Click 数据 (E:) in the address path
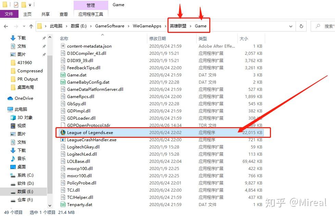 click(x=79, y=26)
